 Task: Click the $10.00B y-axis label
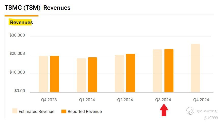pos(17,72)
